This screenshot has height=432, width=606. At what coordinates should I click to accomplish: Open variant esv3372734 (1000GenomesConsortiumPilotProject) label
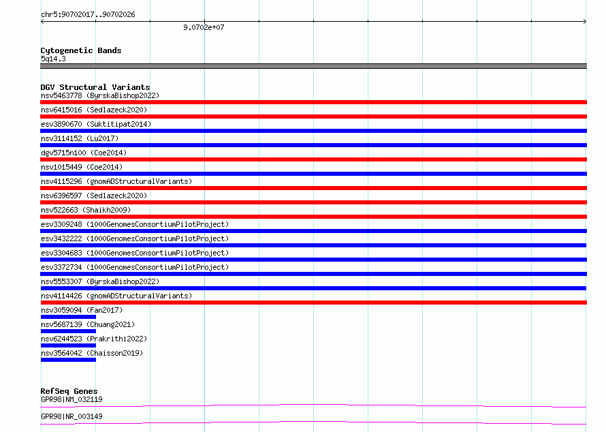tap(135, 267)
